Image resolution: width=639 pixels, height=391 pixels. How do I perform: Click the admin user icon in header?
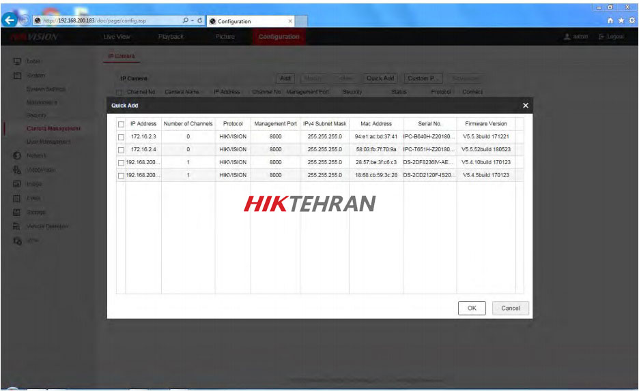(x=567, y=37)
